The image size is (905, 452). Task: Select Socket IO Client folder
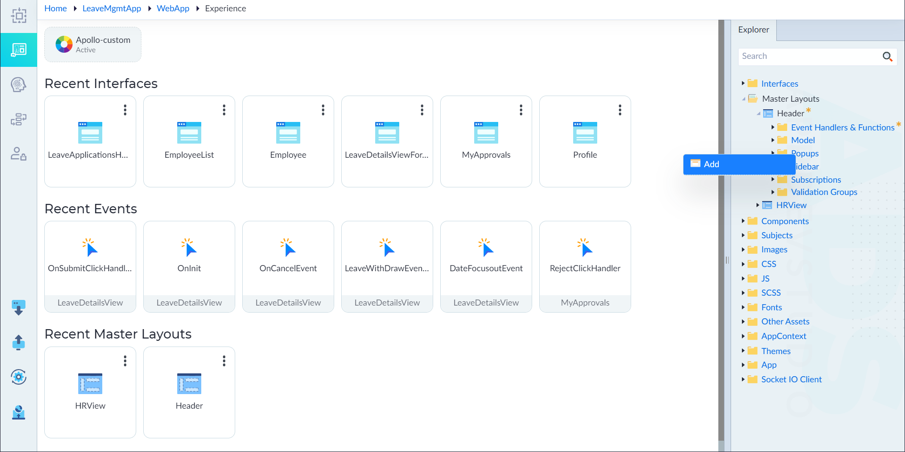(791, 379)
